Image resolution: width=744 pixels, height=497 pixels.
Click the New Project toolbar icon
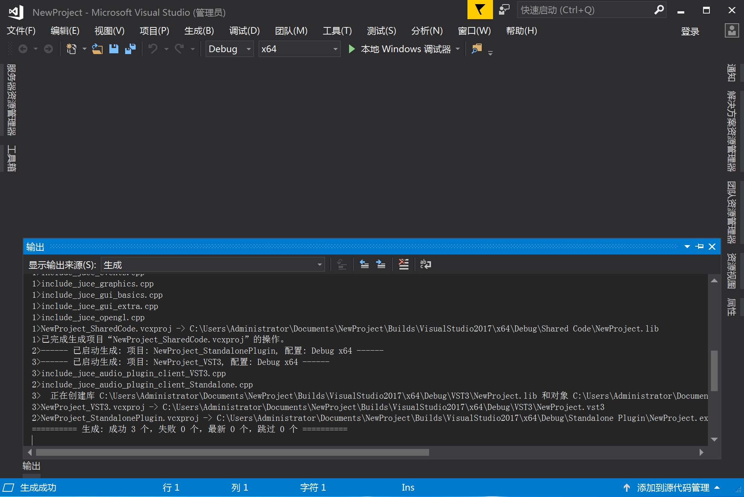click(71, 49)
